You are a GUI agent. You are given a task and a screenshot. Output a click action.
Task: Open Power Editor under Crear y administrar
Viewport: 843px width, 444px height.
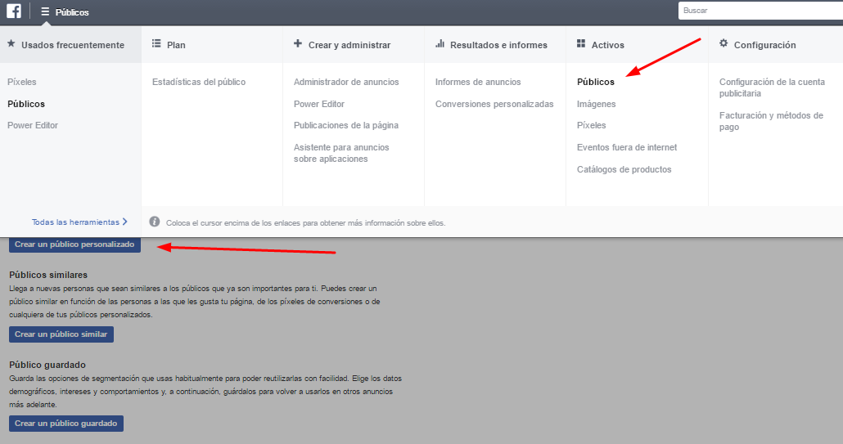[x=319, y=104]
